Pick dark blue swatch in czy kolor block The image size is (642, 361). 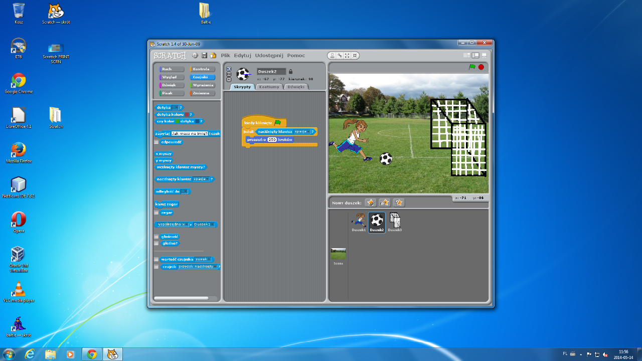(x=197, y=121)
